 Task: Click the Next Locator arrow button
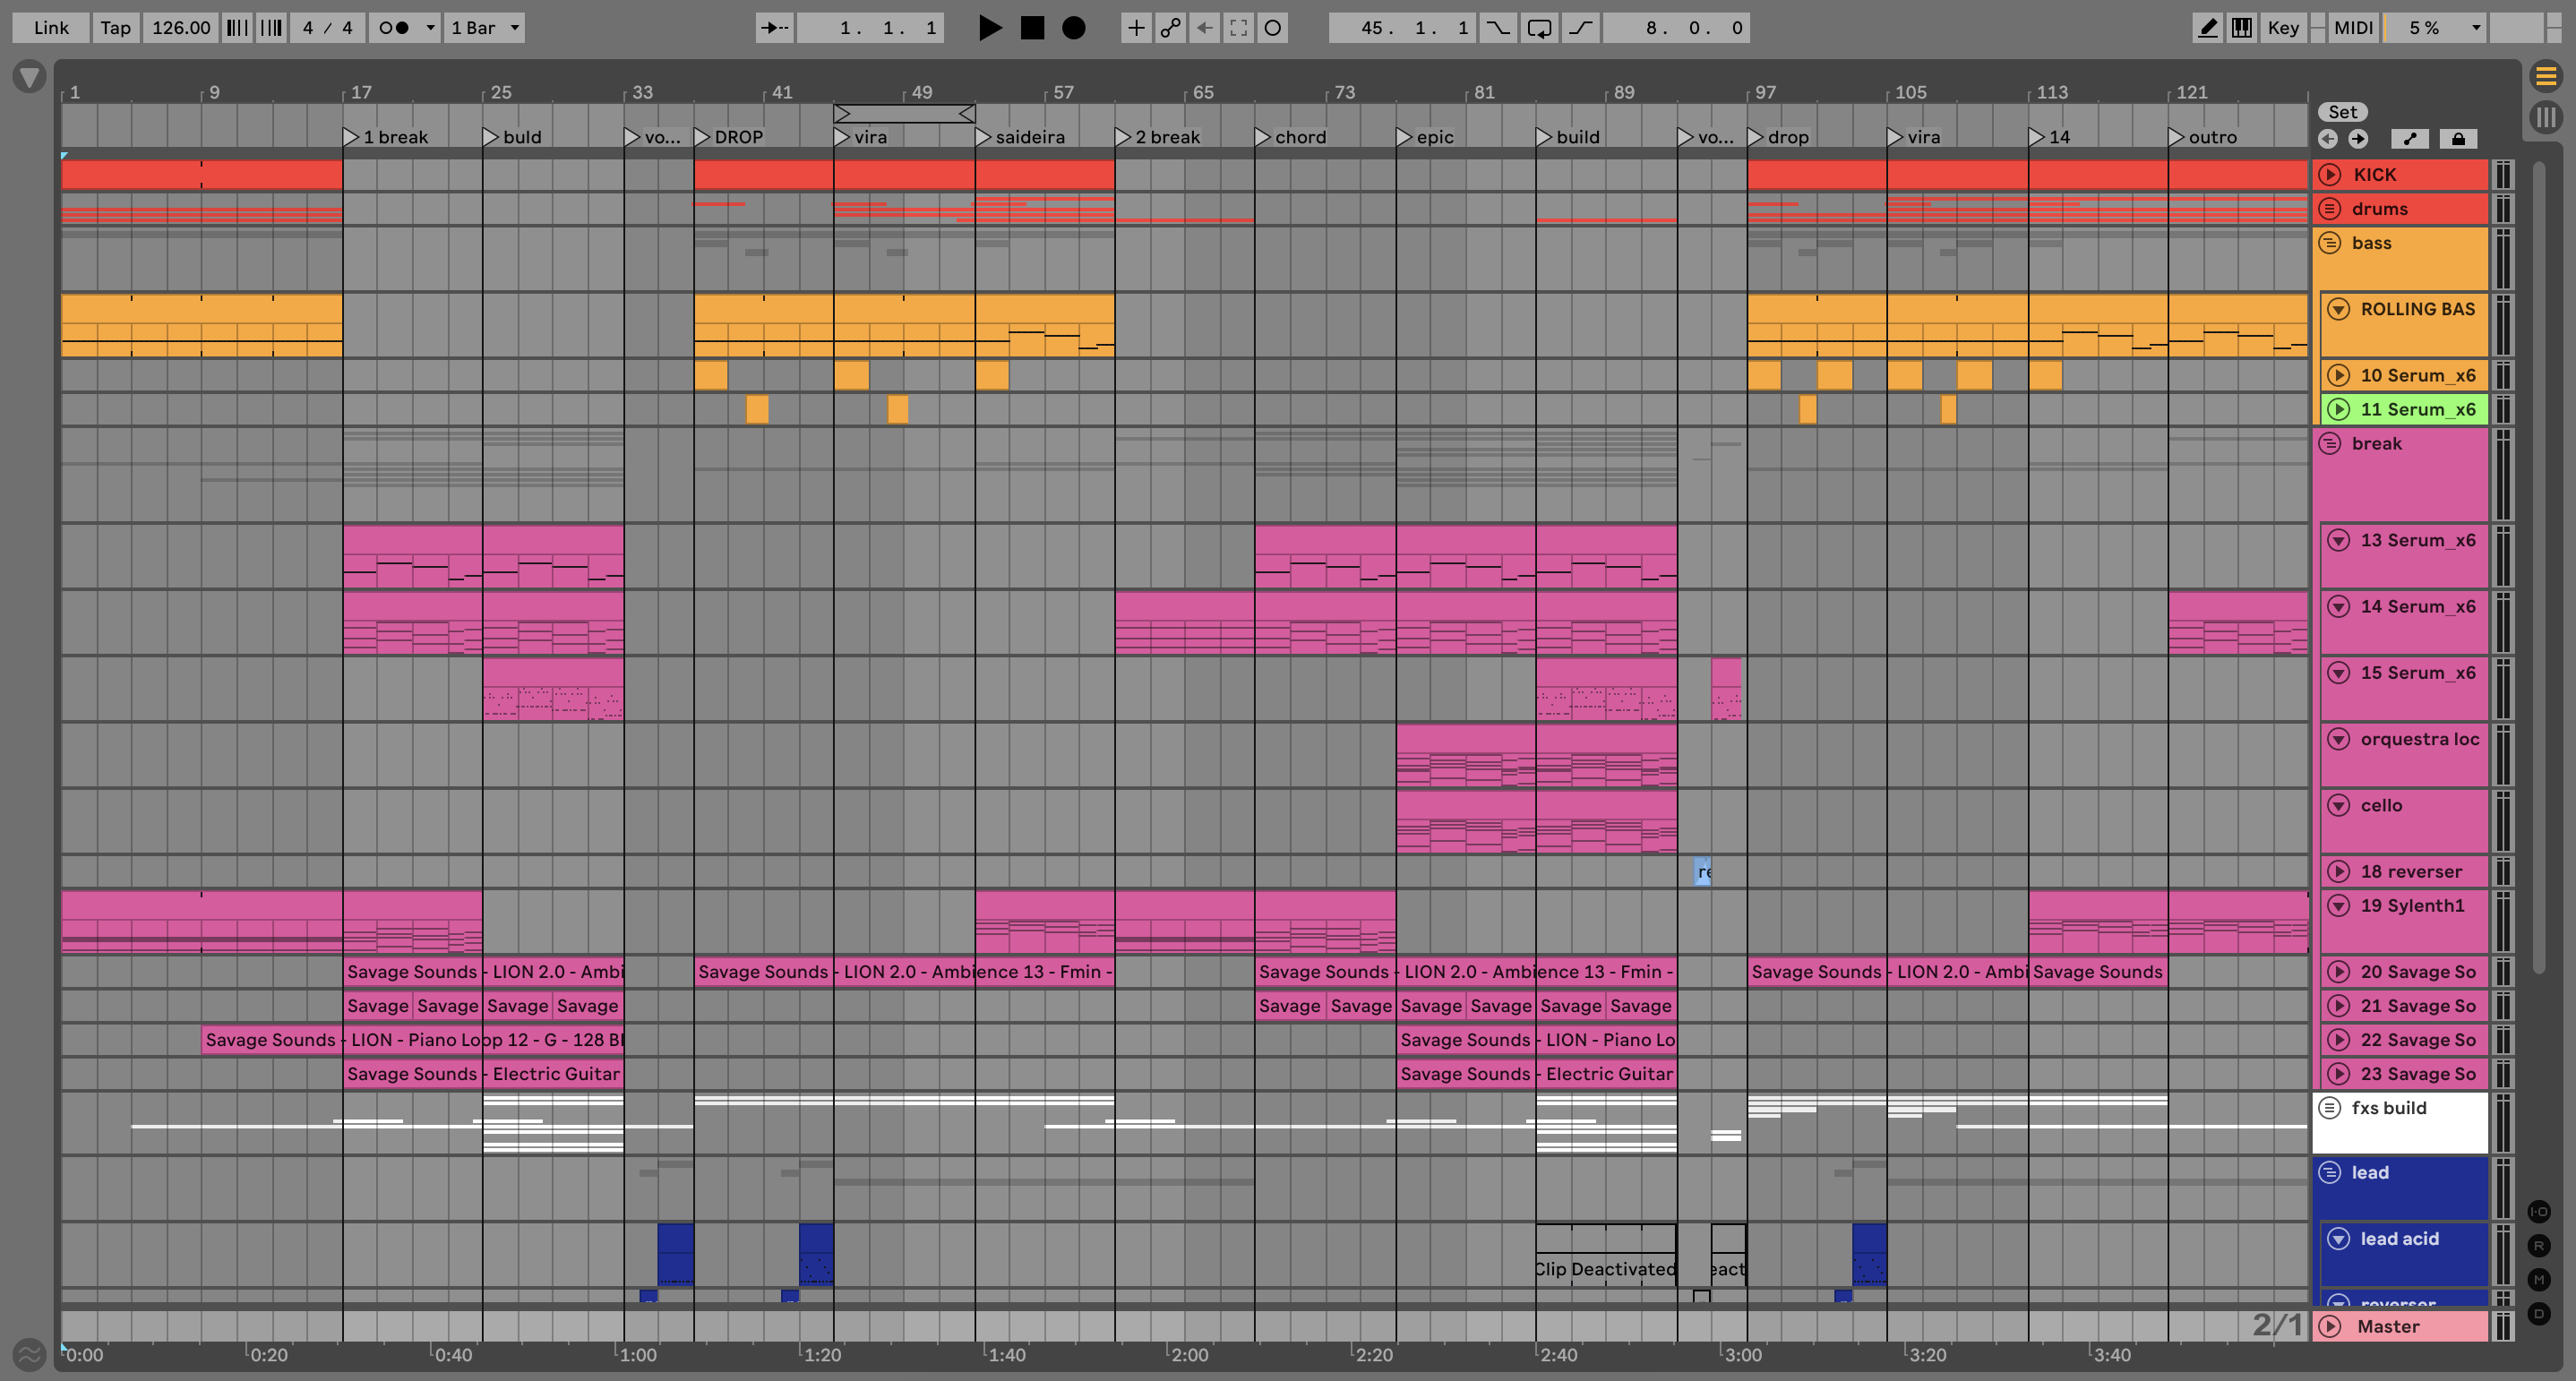pos(2358,139)
